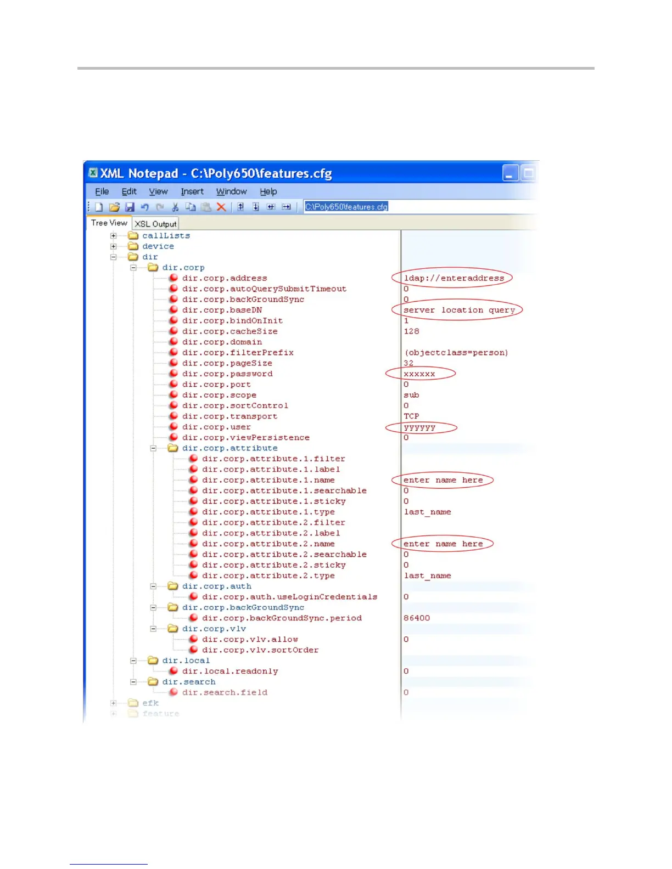
Task: Save the file with the floppy disk icon
Action: click(130, 207)
